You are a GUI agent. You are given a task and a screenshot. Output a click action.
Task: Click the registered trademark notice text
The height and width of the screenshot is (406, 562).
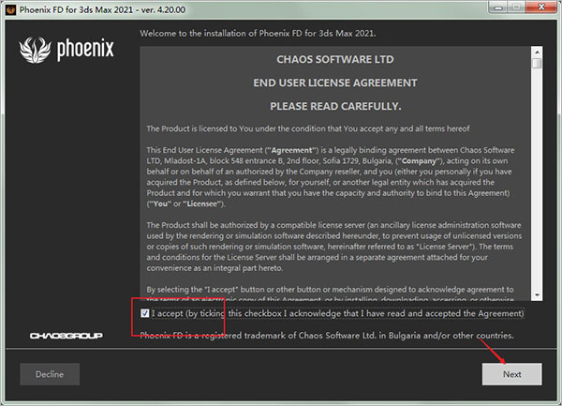pyautogui.click(x=327, y=336)
